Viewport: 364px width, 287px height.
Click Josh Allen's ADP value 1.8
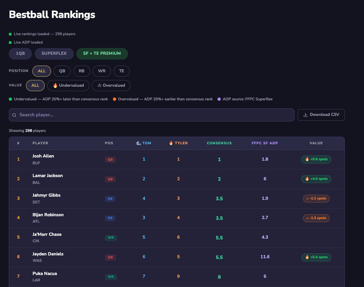[x=265, y=159]
